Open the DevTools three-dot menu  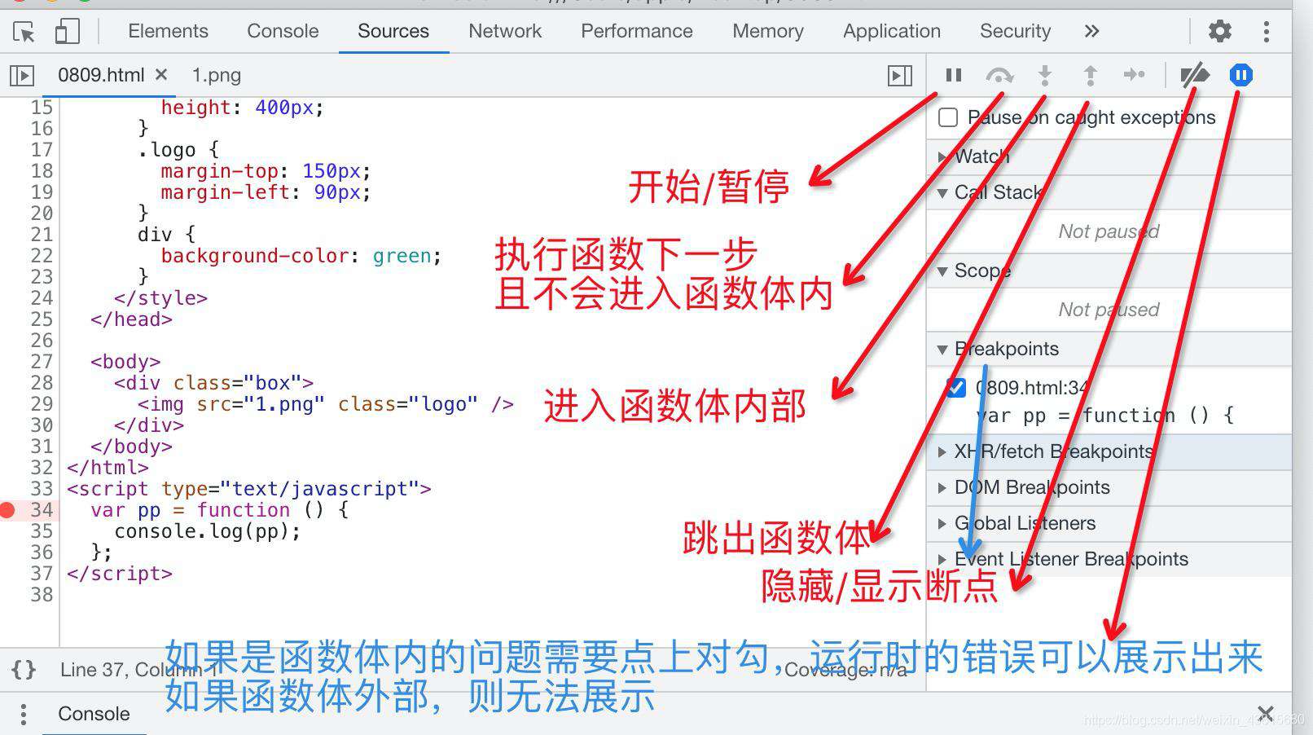(x=1266, y=32)
